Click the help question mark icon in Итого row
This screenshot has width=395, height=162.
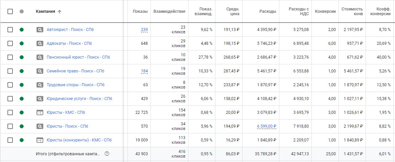click(107, 154)
